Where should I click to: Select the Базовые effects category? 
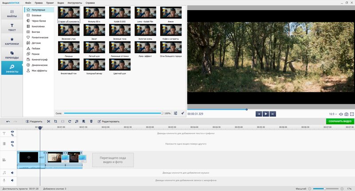pyautogui.click(x=39, y=15)
